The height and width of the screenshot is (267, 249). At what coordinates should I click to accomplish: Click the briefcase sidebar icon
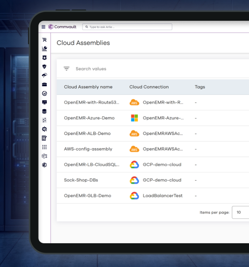44,84
